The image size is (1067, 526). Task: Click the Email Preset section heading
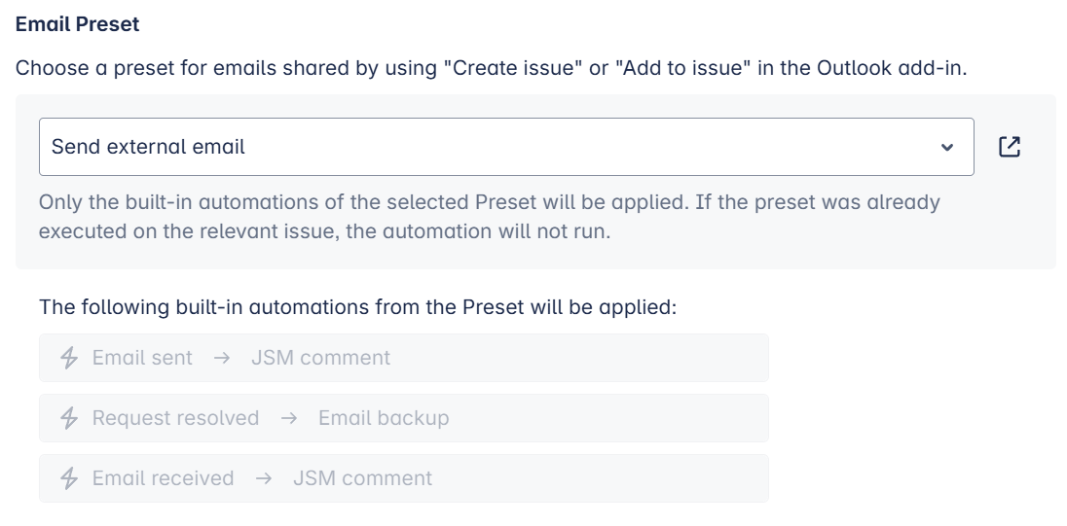tap(78, 24)
